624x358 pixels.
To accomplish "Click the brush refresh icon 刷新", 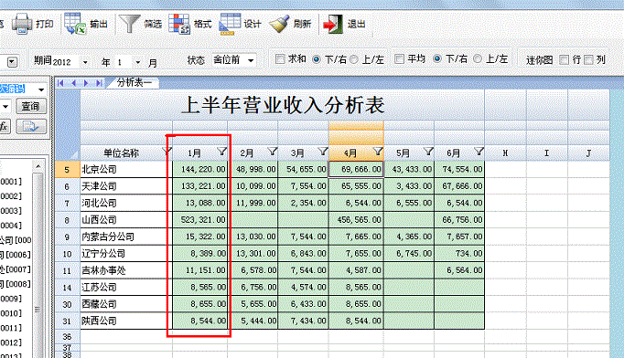I will pos(279,24).
